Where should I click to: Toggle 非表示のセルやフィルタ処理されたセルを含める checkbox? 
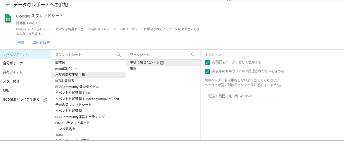click(207, 71)
